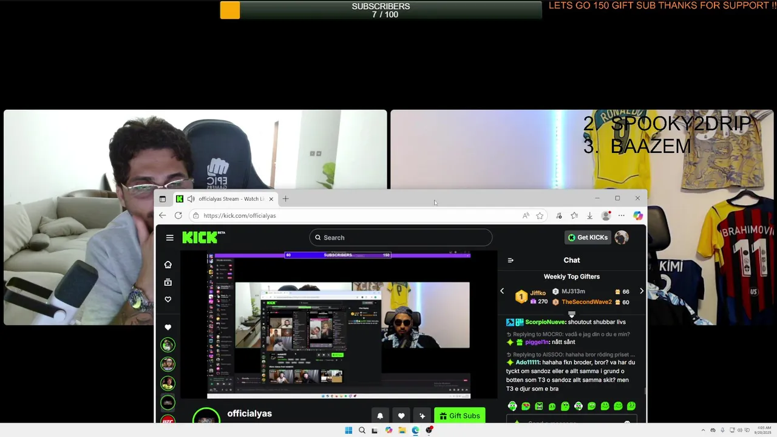The height and width of the screenshot is (437, 777).
Task: Start Read aloud in the address bar
Action: (x=526, y=215)
